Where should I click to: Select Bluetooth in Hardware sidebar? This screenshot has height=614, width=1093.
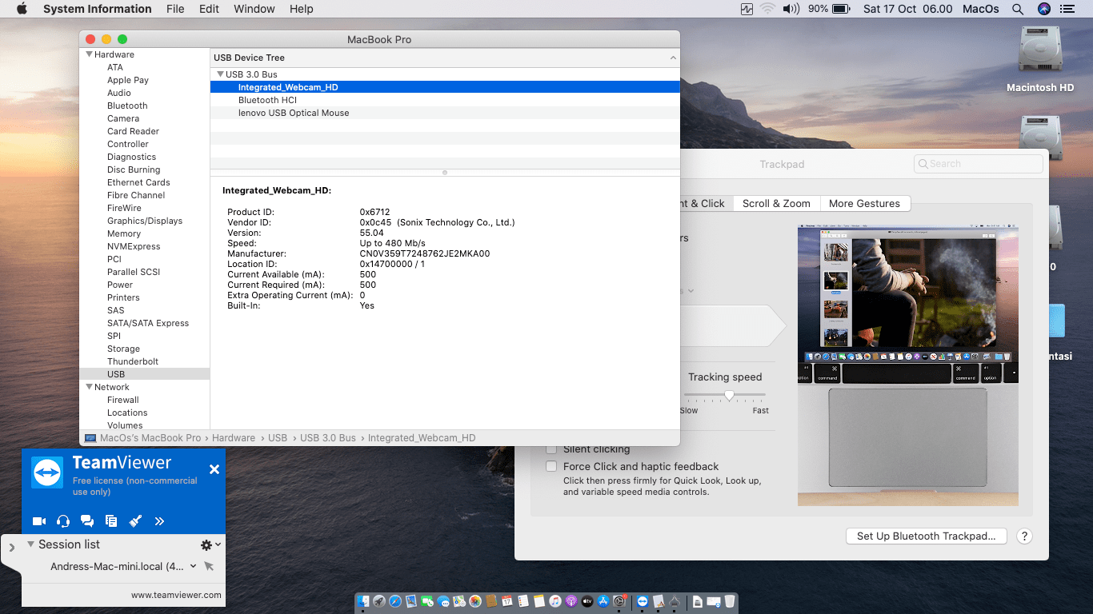click(127, 106)
